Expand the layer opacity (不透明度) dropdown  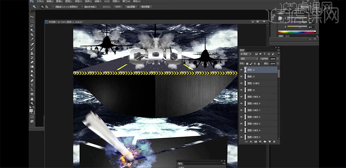point(278,59)
